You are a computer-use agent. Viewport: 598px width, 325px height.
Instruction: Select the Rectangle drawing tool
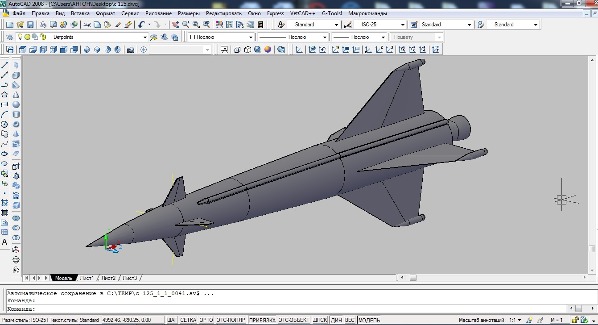[x=4, y=104]
